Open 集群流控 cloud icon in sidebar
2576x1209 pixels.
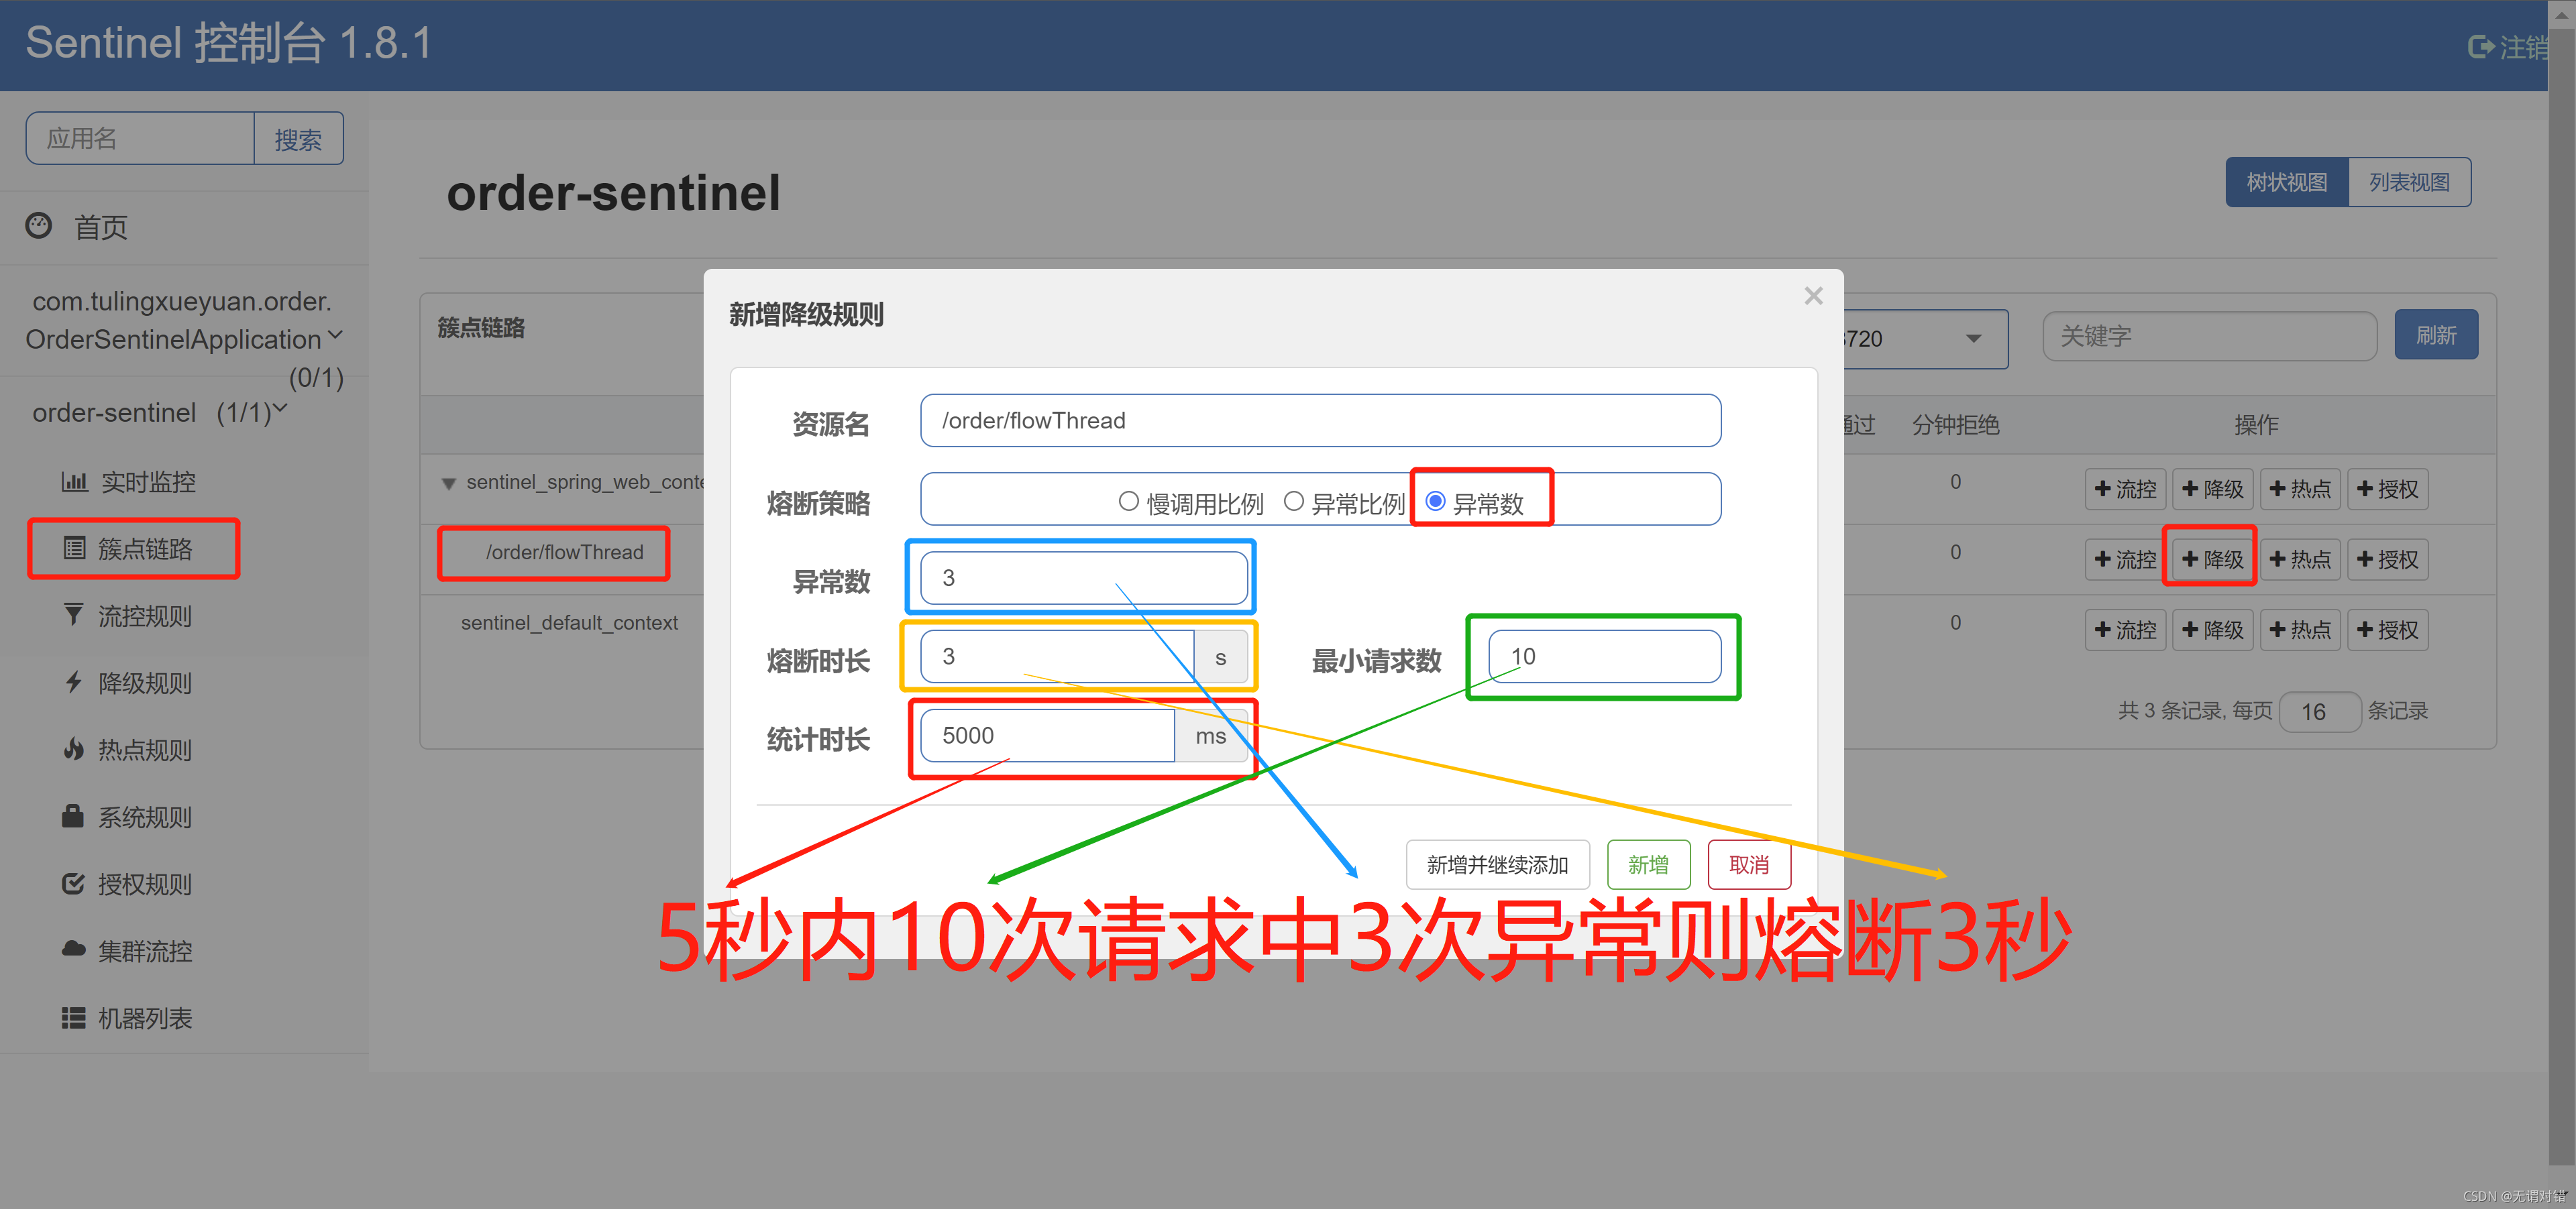[73, 949]
